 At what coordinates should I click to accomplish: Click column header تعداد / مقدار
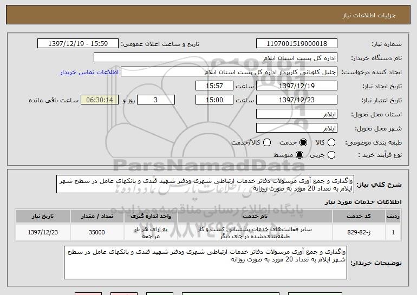(97, 217)
